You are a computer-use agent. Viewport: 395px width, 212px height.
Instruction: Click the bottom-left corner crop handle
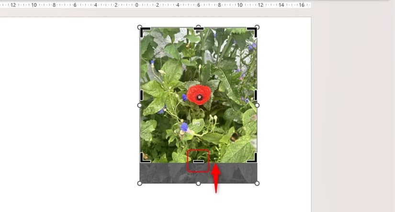click(145, 157)
